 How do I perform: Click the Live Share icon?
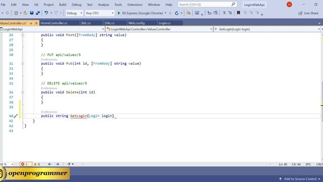pos(300,13)
